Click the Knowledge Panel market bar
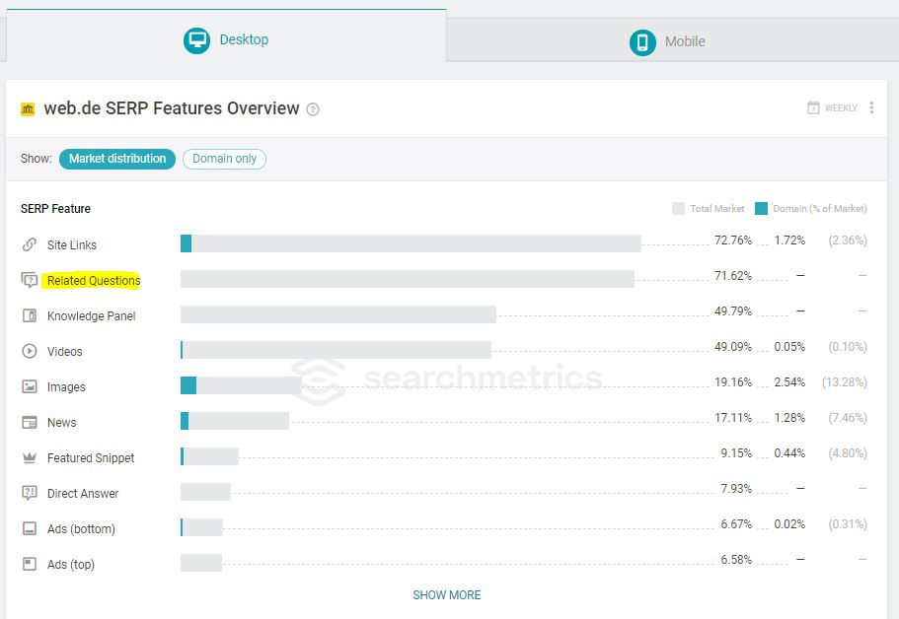 pos(338,314)
